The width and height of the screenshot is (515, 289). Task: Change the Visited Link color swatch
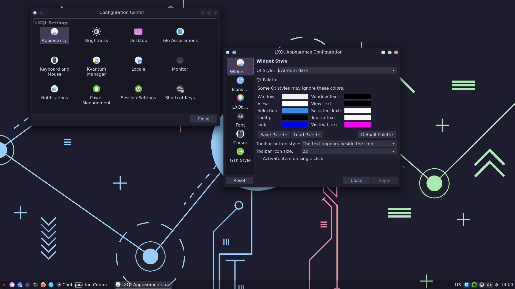(x=357, y=124)
